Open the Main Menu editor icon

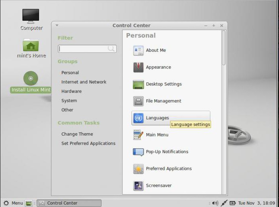click(138, 135)
